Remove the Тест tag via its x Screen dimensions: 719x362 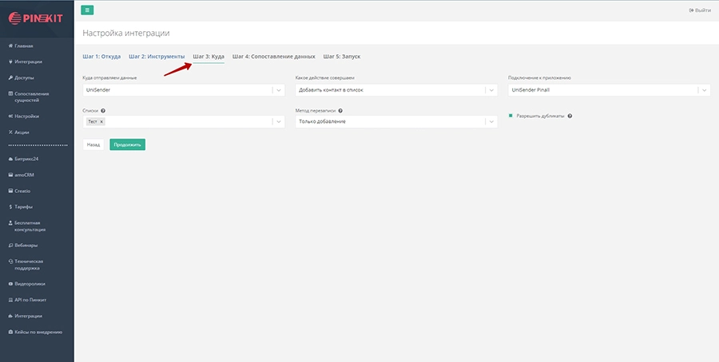click(x=102, y=122)
